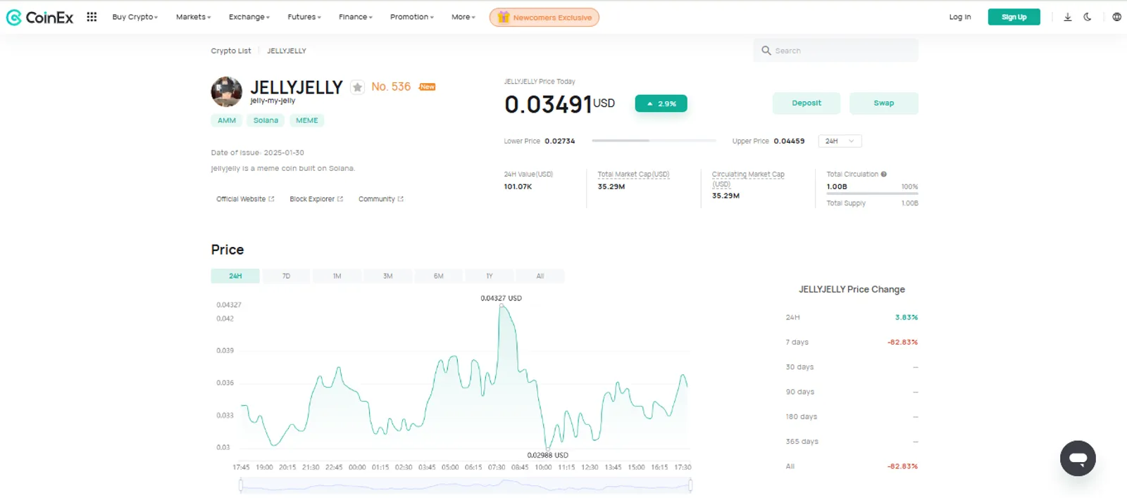The height and width of the screenshot is (498, 1127).
Task: Expand the Finance menu
Action: pos(356,17)
